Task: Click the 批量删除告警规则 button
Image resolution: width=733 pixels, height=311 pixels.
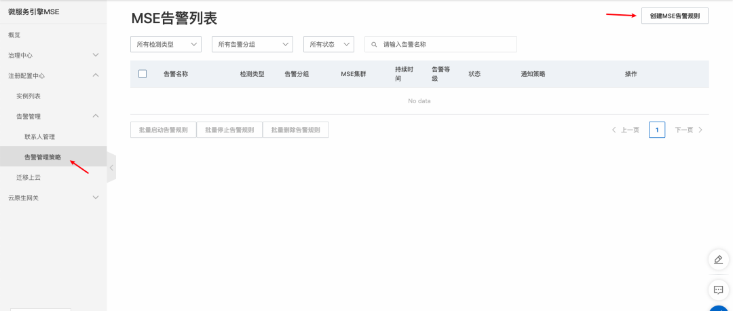Action: tap(296, 130)
